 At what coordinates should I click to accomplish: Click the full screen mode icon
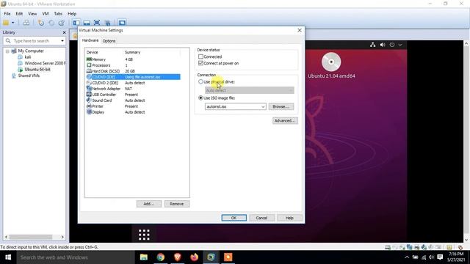click(97, 23)
